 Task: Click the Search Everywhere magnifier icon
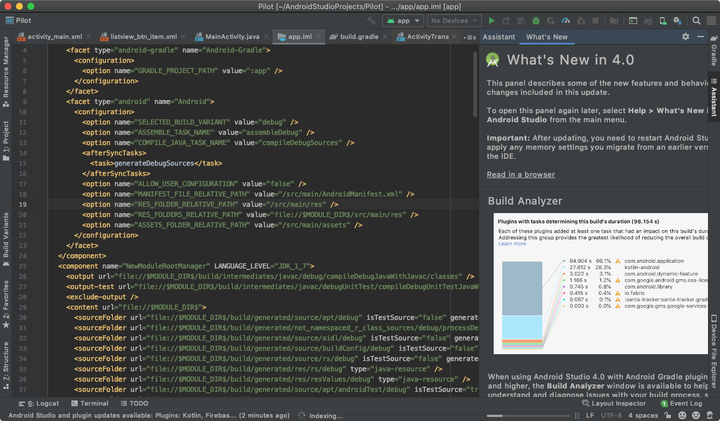click(697, 21)
